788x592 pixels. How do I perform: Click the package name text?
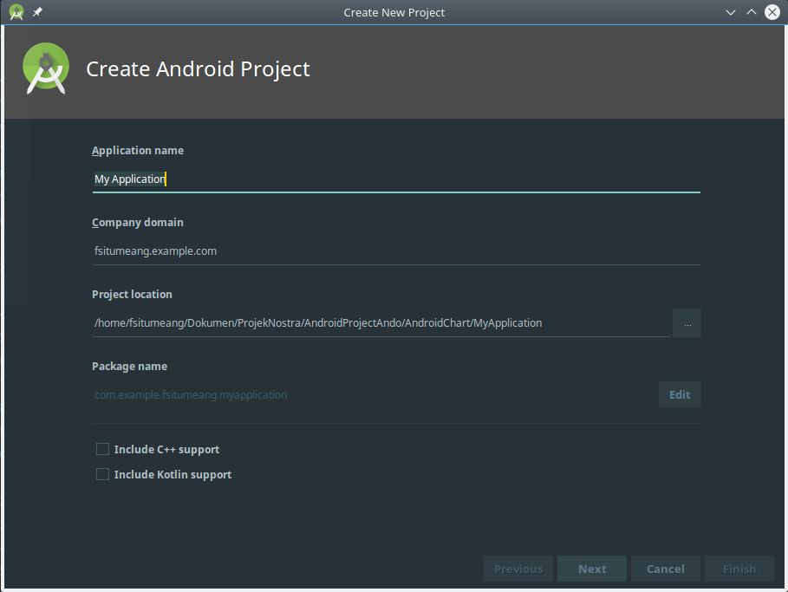191,395
